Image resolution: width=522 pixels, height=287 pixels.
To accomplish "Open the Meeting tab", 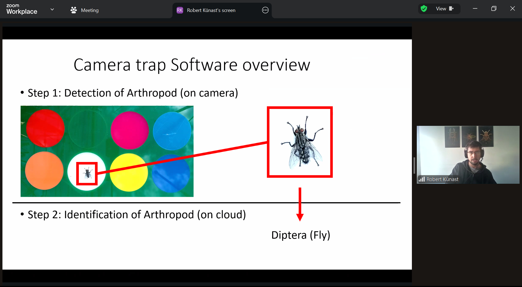I will point(85,10).
